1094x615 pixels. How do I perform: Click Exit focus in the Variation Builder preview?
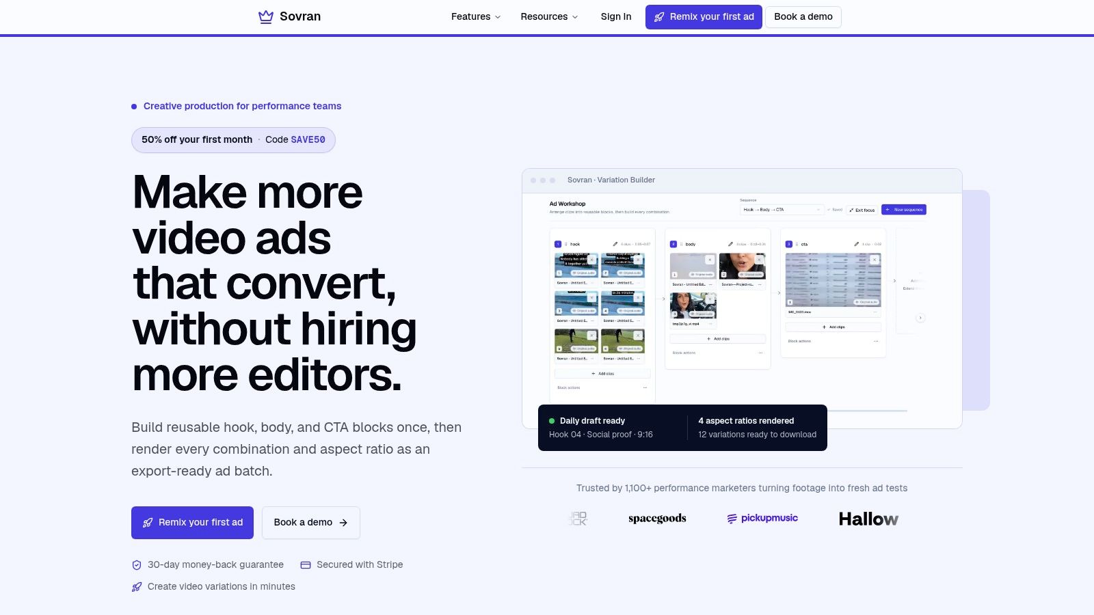point(862,210)
